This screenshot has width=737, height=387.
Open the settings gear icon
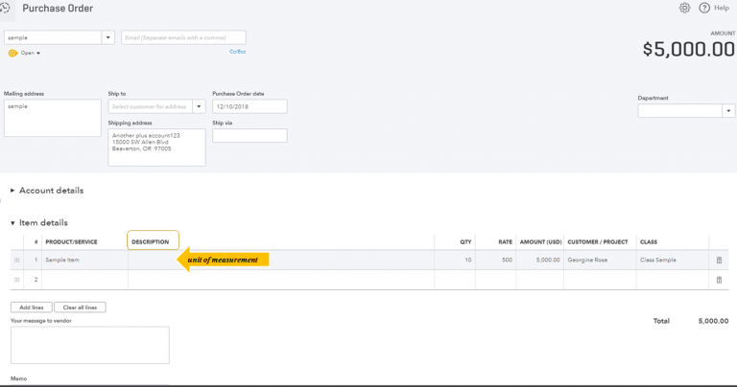coord(684,8)
